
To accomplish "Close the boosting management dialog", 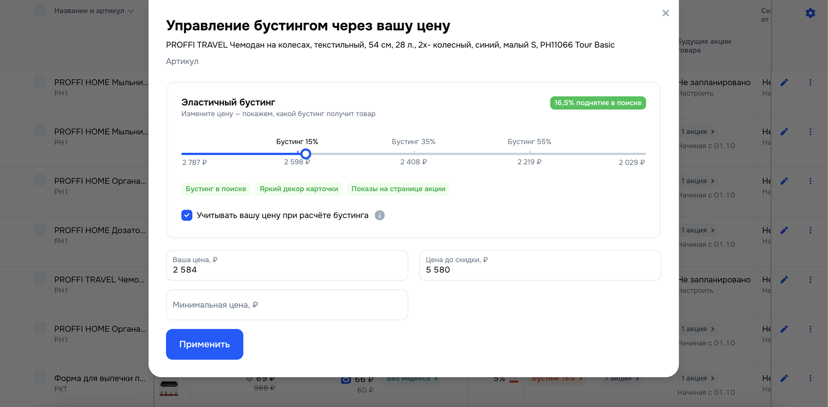I will coord(665,13).
